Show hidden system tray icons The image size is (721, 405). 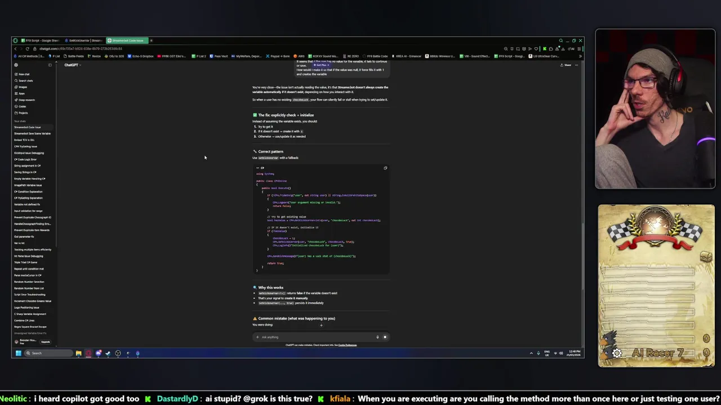click(531, 353)
